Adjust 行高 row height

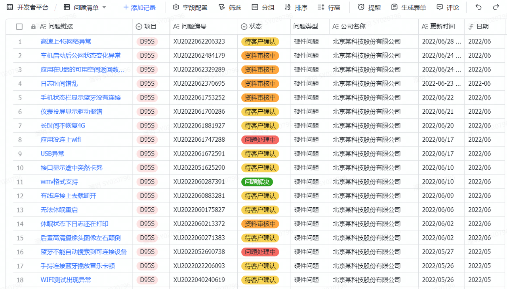point(329,8)
